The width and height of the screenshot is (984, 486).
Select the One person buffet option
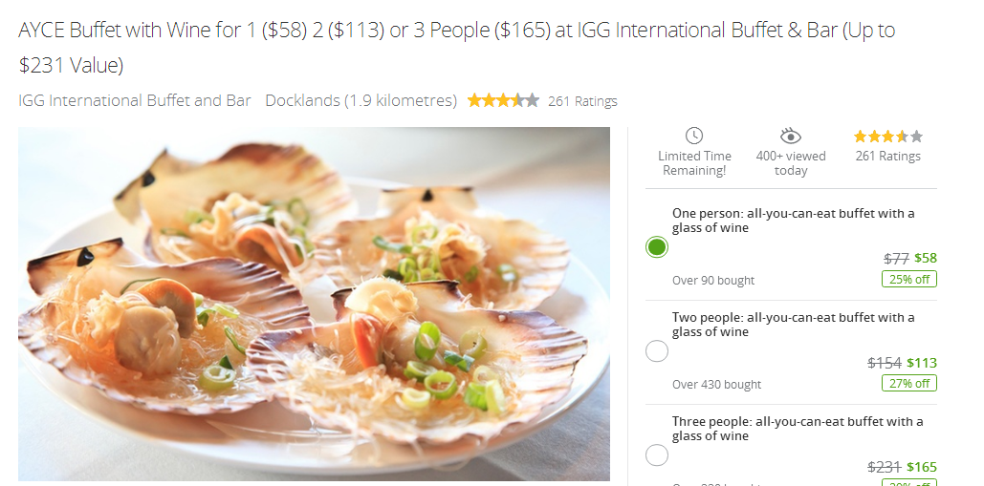[657, 247]
